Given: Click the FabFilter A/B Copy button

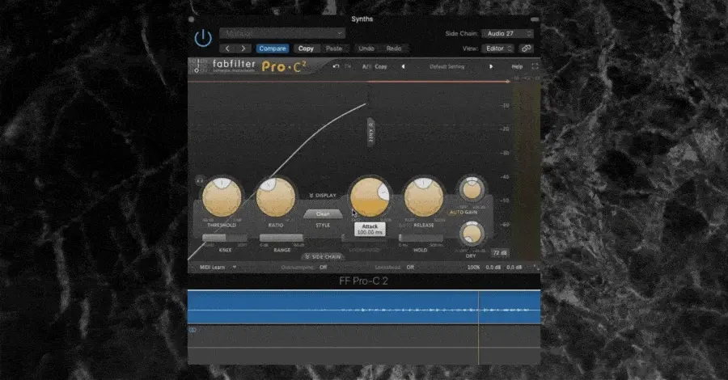Looking at the screenshot, I should 381,67.
